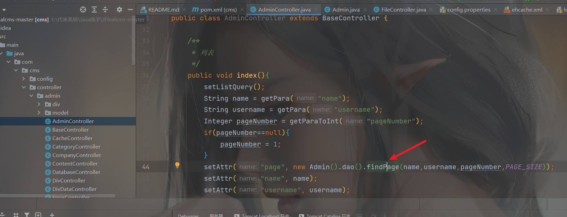This screenshot has width=567, height=217.
Task: Expand the model folder node
Action: click(39, 113)
